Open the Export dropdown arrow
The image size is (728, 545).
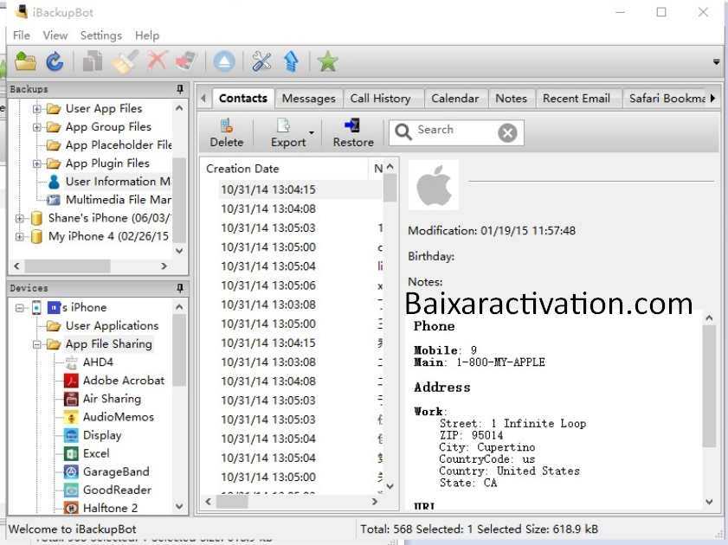pyautogui.click(x=312, y=133)
